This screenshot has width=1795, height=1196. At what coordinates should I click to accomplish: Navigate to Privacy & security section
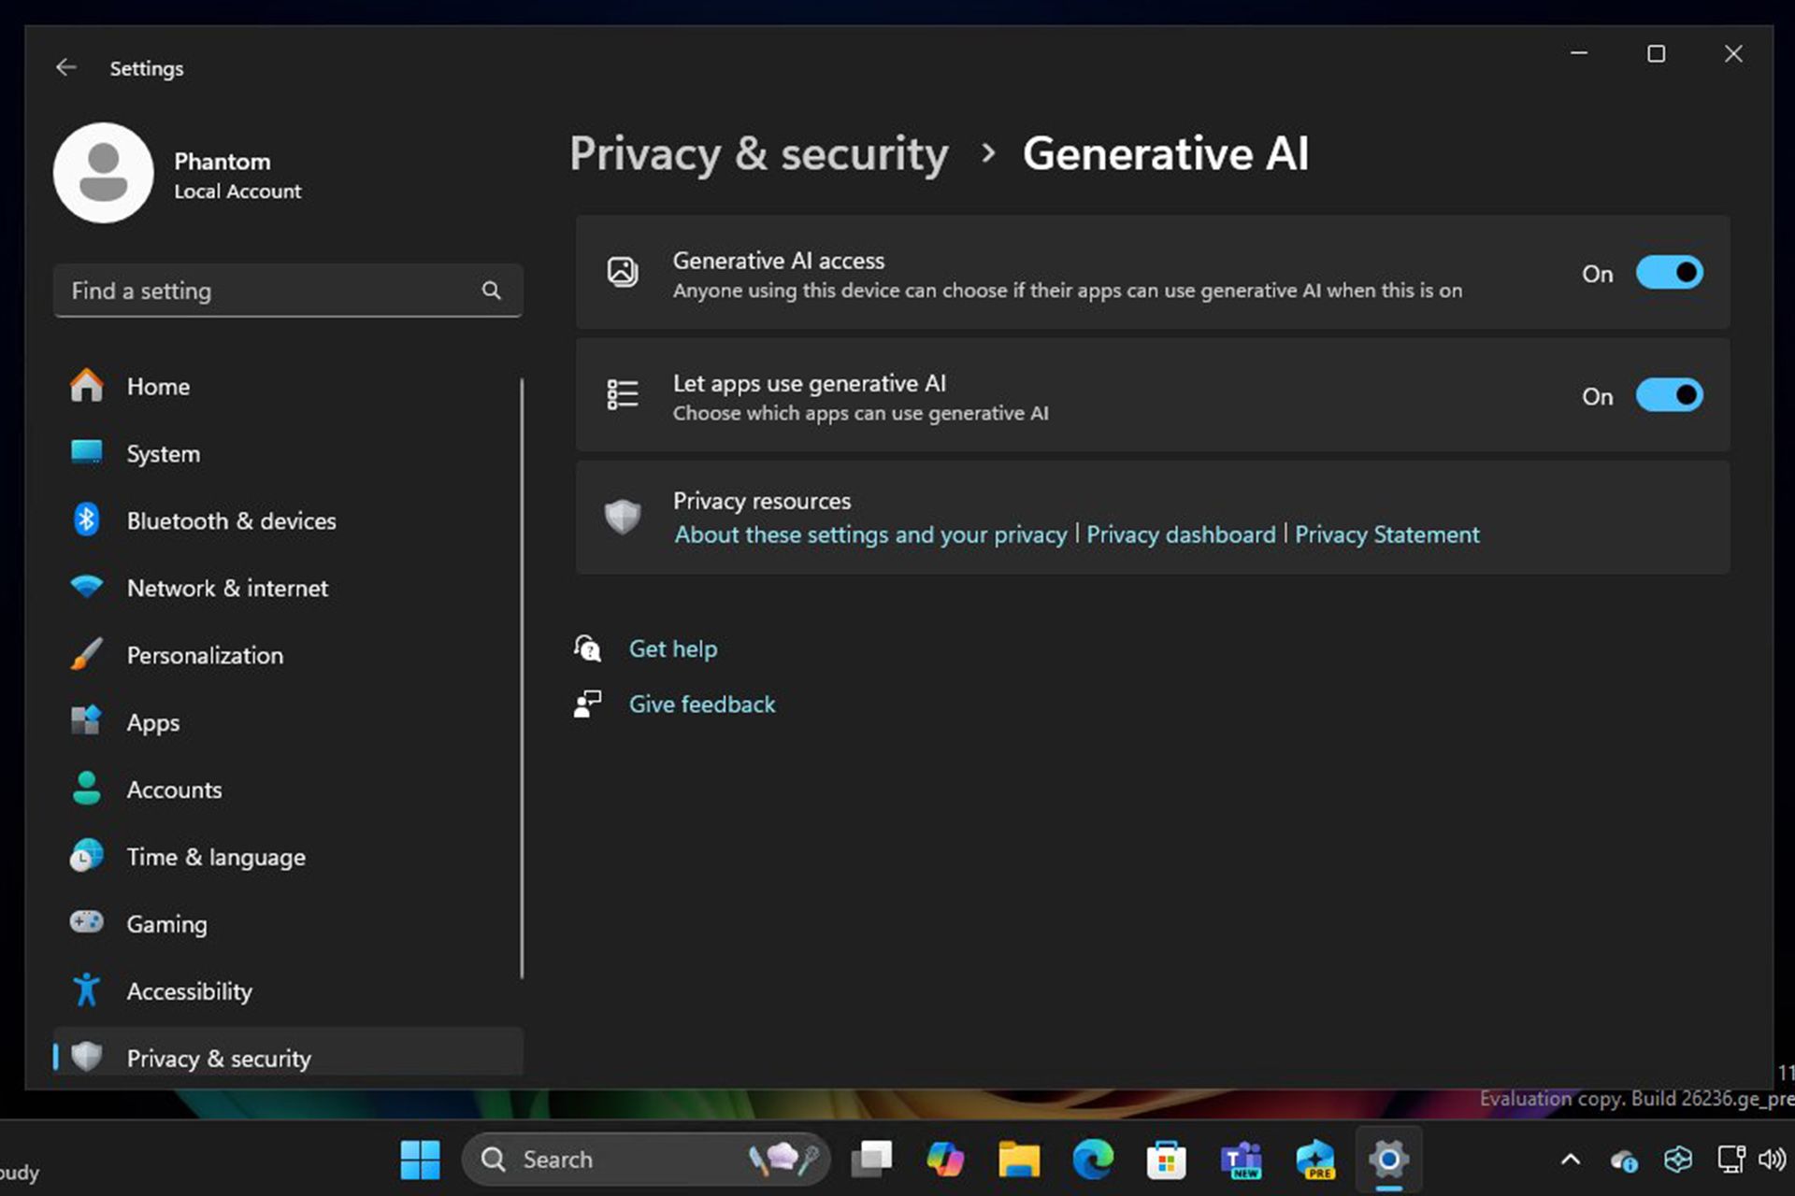tap(219, 1057)
